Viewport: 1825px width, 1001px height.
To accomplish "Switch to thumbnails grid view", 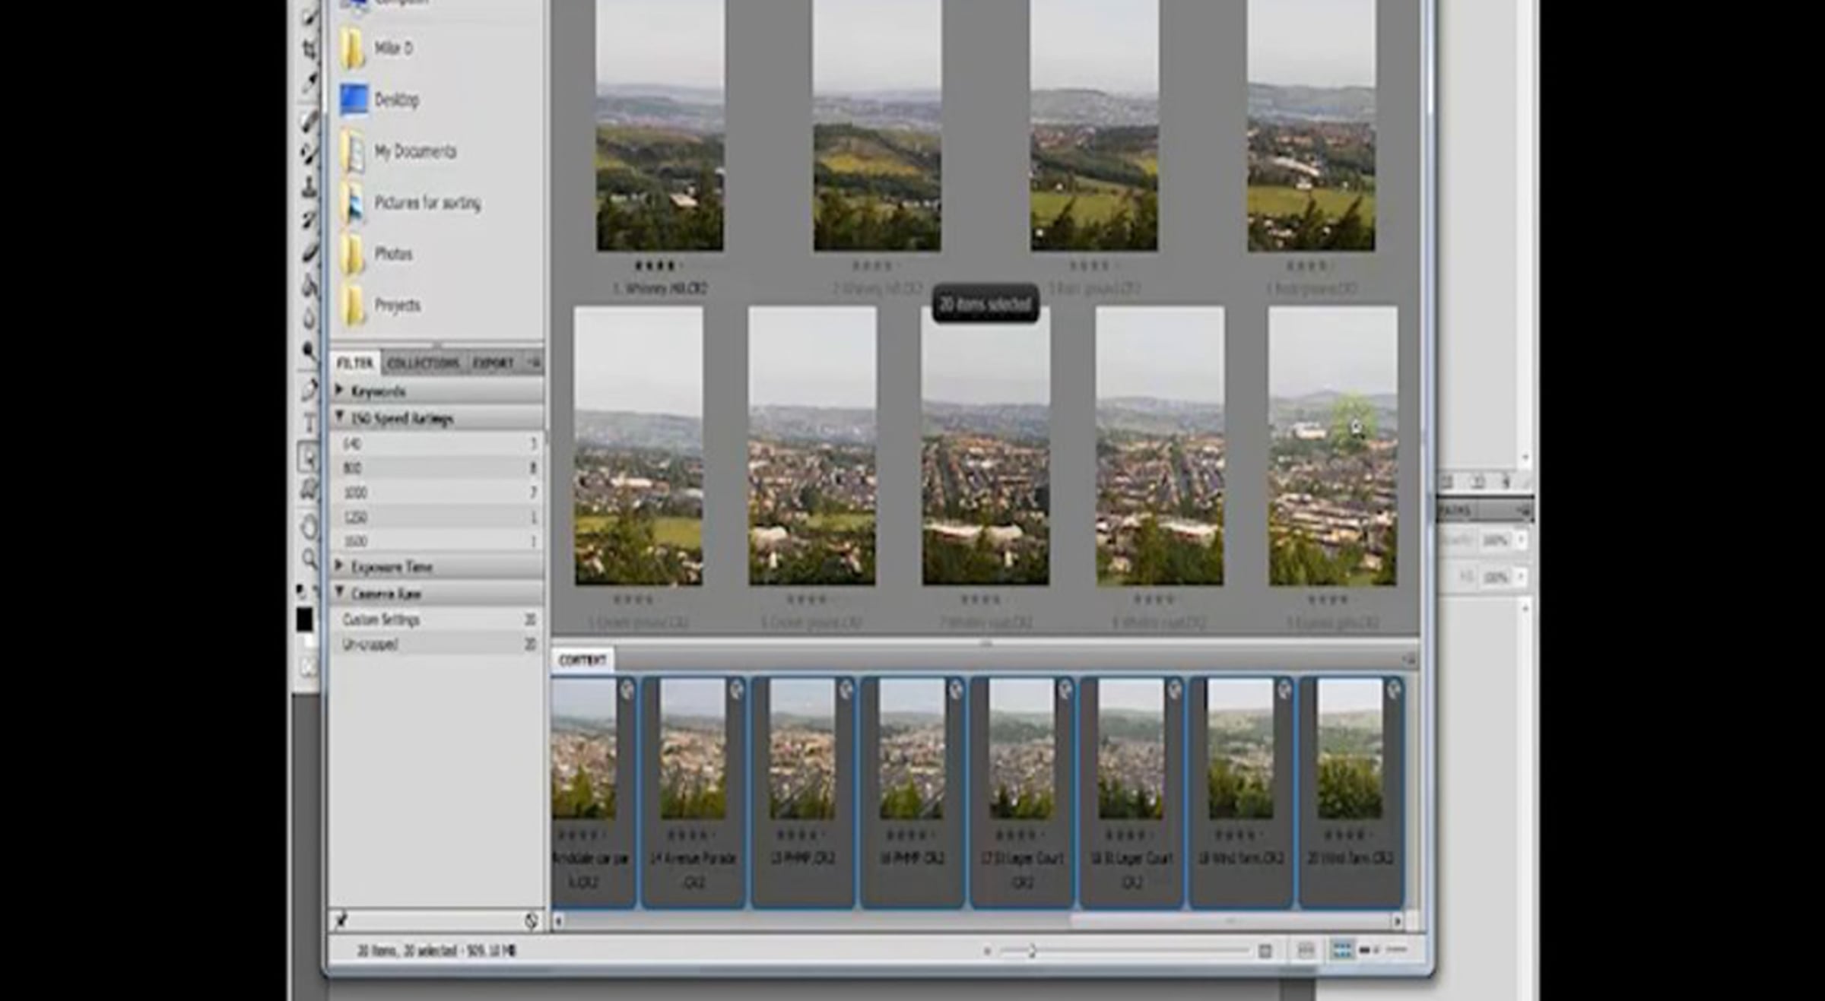I will tap(1342, 950).
